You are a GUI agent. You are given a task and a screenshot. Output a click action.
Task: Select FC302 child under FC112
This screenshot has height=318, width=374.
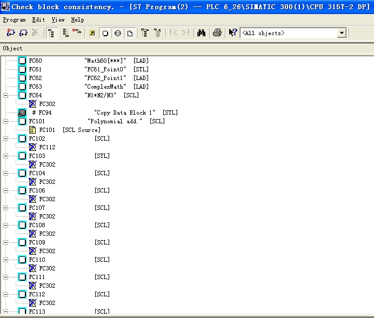pos(47,303)
